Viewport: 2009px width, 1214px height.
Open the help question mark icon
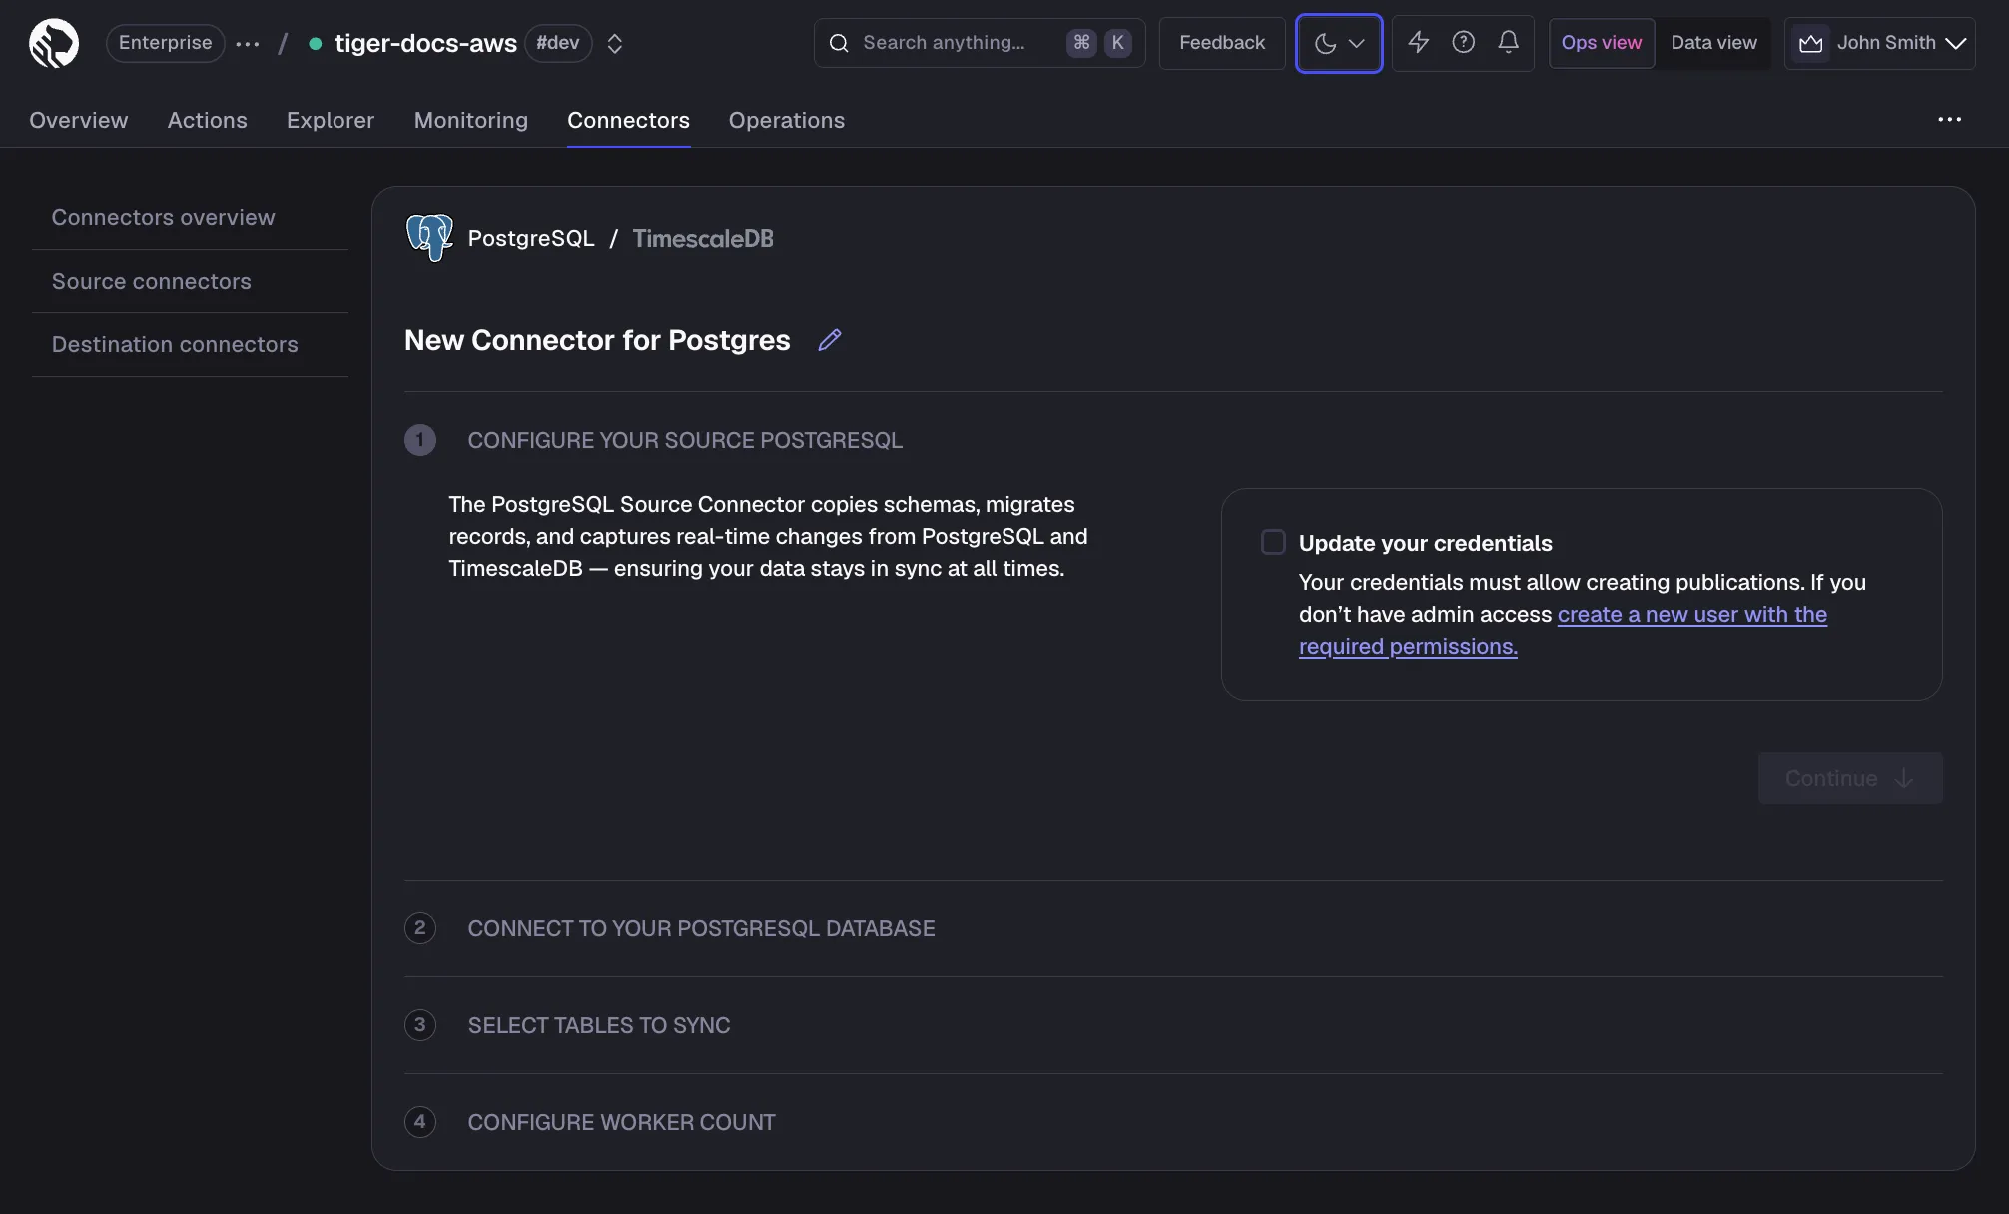[x=1463, y=42]
